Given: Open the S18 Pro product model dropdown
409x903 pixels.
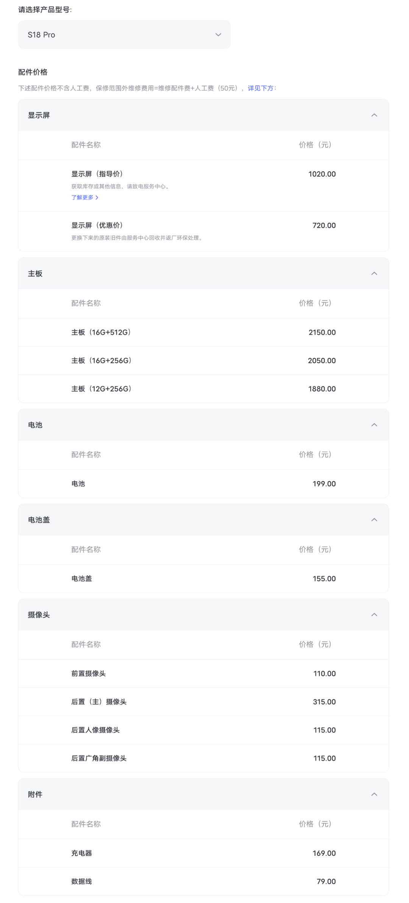Looking at the screenshot, I should coord(124,34).
